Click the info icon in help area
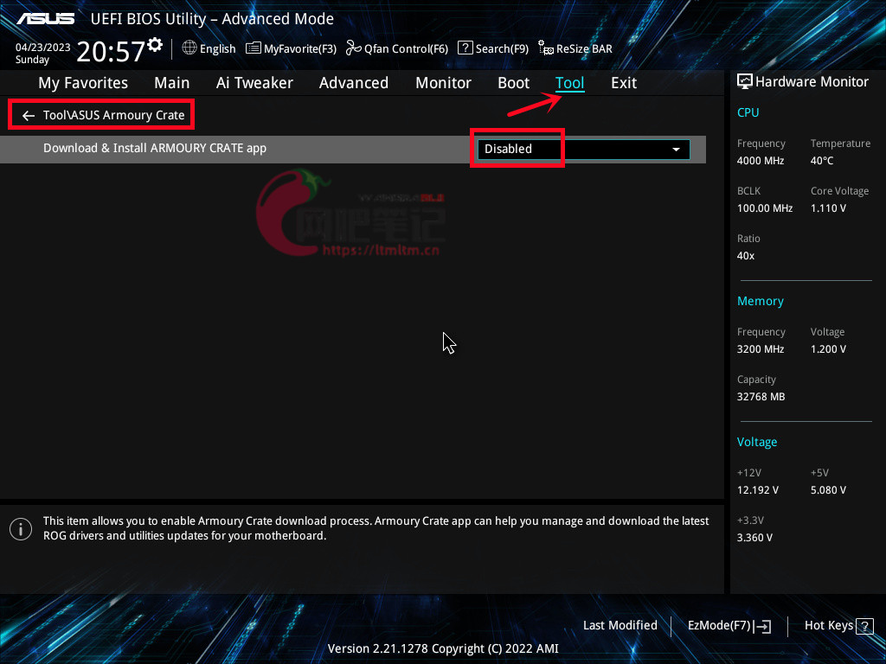The height and width of the screenshot is (664, 886). tap(21, 529)
